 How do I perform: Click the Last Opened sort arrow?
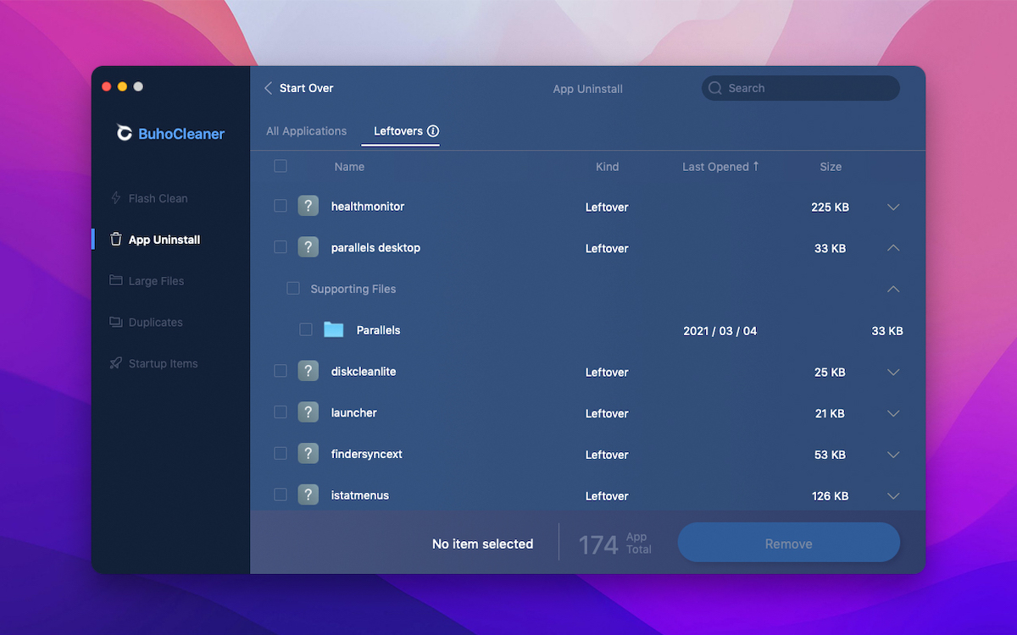click(x=756, y=166)
